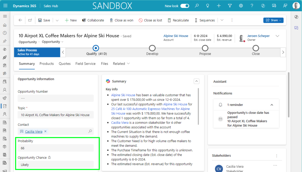Open the chat icon in top bar
This screenshot has width=302, height=172.
(274, 6)
